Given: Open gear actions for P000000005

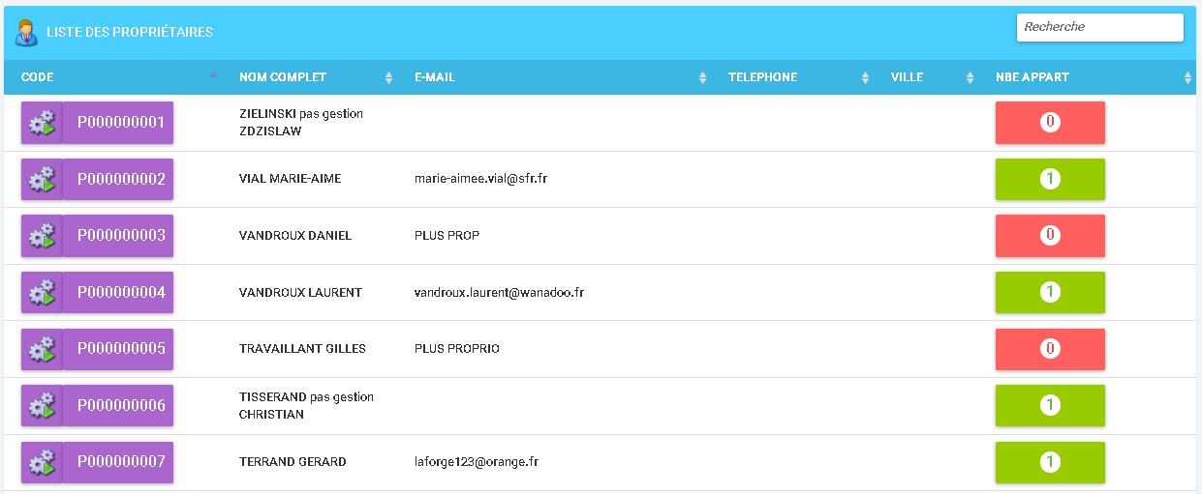Looking at the screenshot, I should pos(42,348).
